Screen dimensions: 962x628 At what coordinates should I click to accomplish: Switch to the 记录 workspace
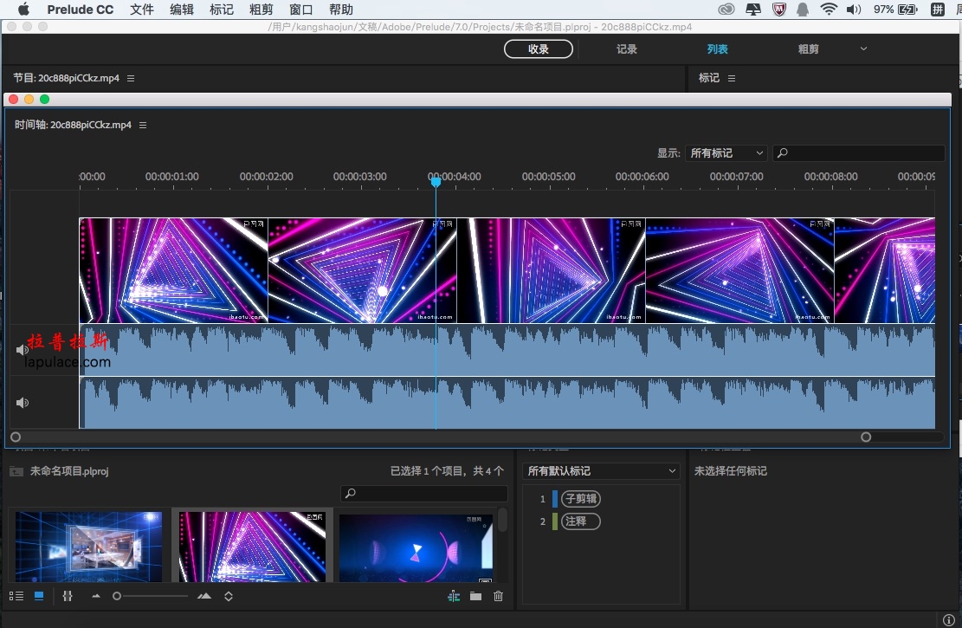[626, 49]
